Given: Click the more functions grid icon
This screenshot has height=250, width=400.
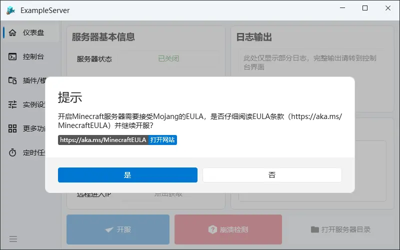Looking at the screenshot, I should (x=12, y=128).
